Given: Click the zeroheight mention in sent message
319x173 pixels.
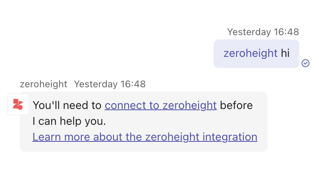Looking at the screenshot, I should (250, 53).
